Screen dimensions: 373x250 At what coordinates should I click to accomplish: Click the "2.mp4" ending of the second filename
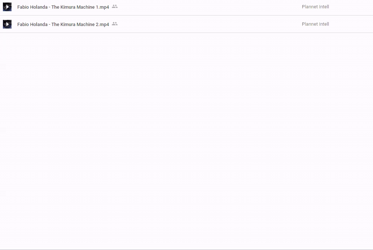tap(102, 25)
